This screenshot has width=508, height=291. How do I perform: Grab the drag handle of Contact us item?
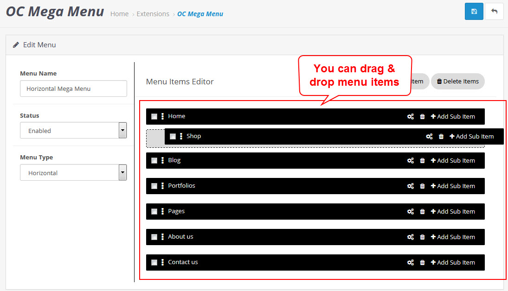pos(163,263)
